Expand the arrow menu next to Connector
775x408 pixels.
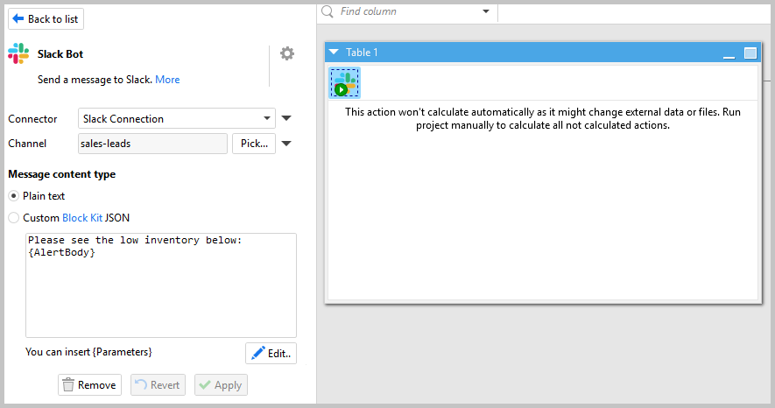tap(286, 118)
